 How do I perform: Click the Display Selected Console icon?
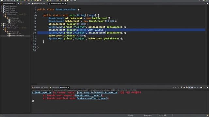[198, 87]
